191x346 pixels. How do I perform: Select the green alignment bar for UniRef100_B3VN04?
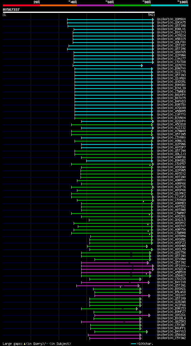pos(113,118)
